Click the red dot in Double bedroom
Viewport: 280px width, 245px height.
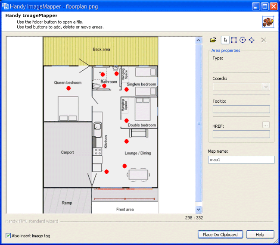126,120
